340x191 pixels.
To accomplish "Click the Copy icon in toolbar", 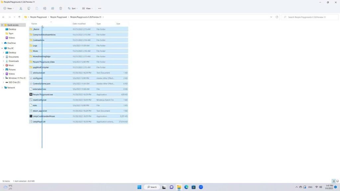I will coord(29,8).
